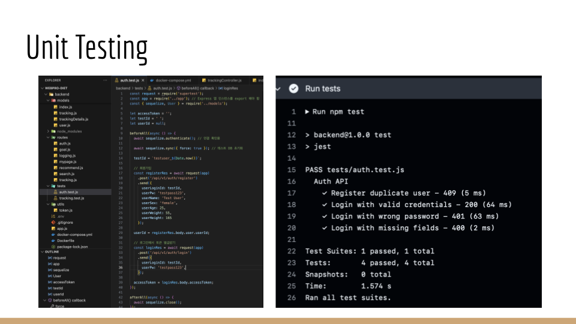Select the beforeAll() callback item in Outline

click(x=69, y=300)
